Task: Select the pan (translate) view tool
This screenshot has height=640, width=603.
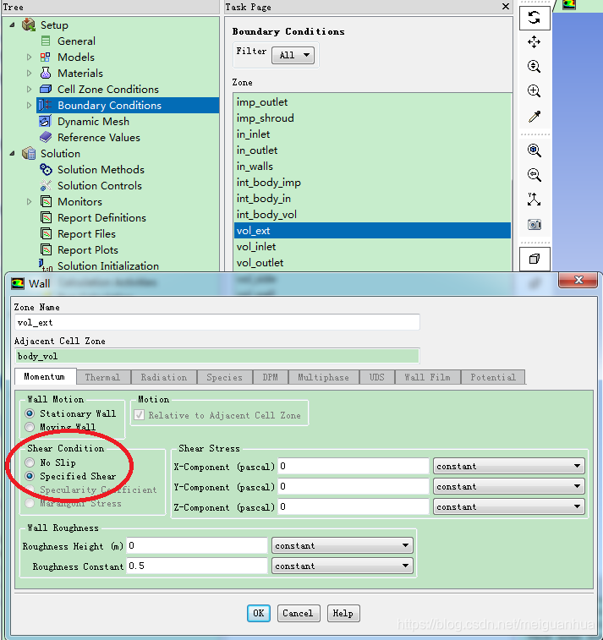Action: click(534, 41)
